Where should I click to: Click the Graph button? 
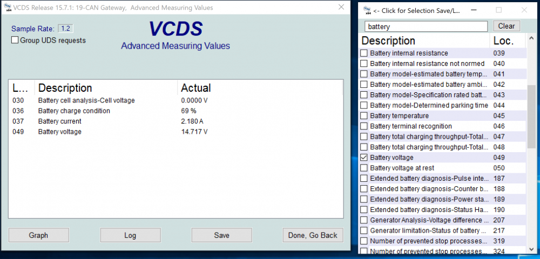click(x=38, y=235)
